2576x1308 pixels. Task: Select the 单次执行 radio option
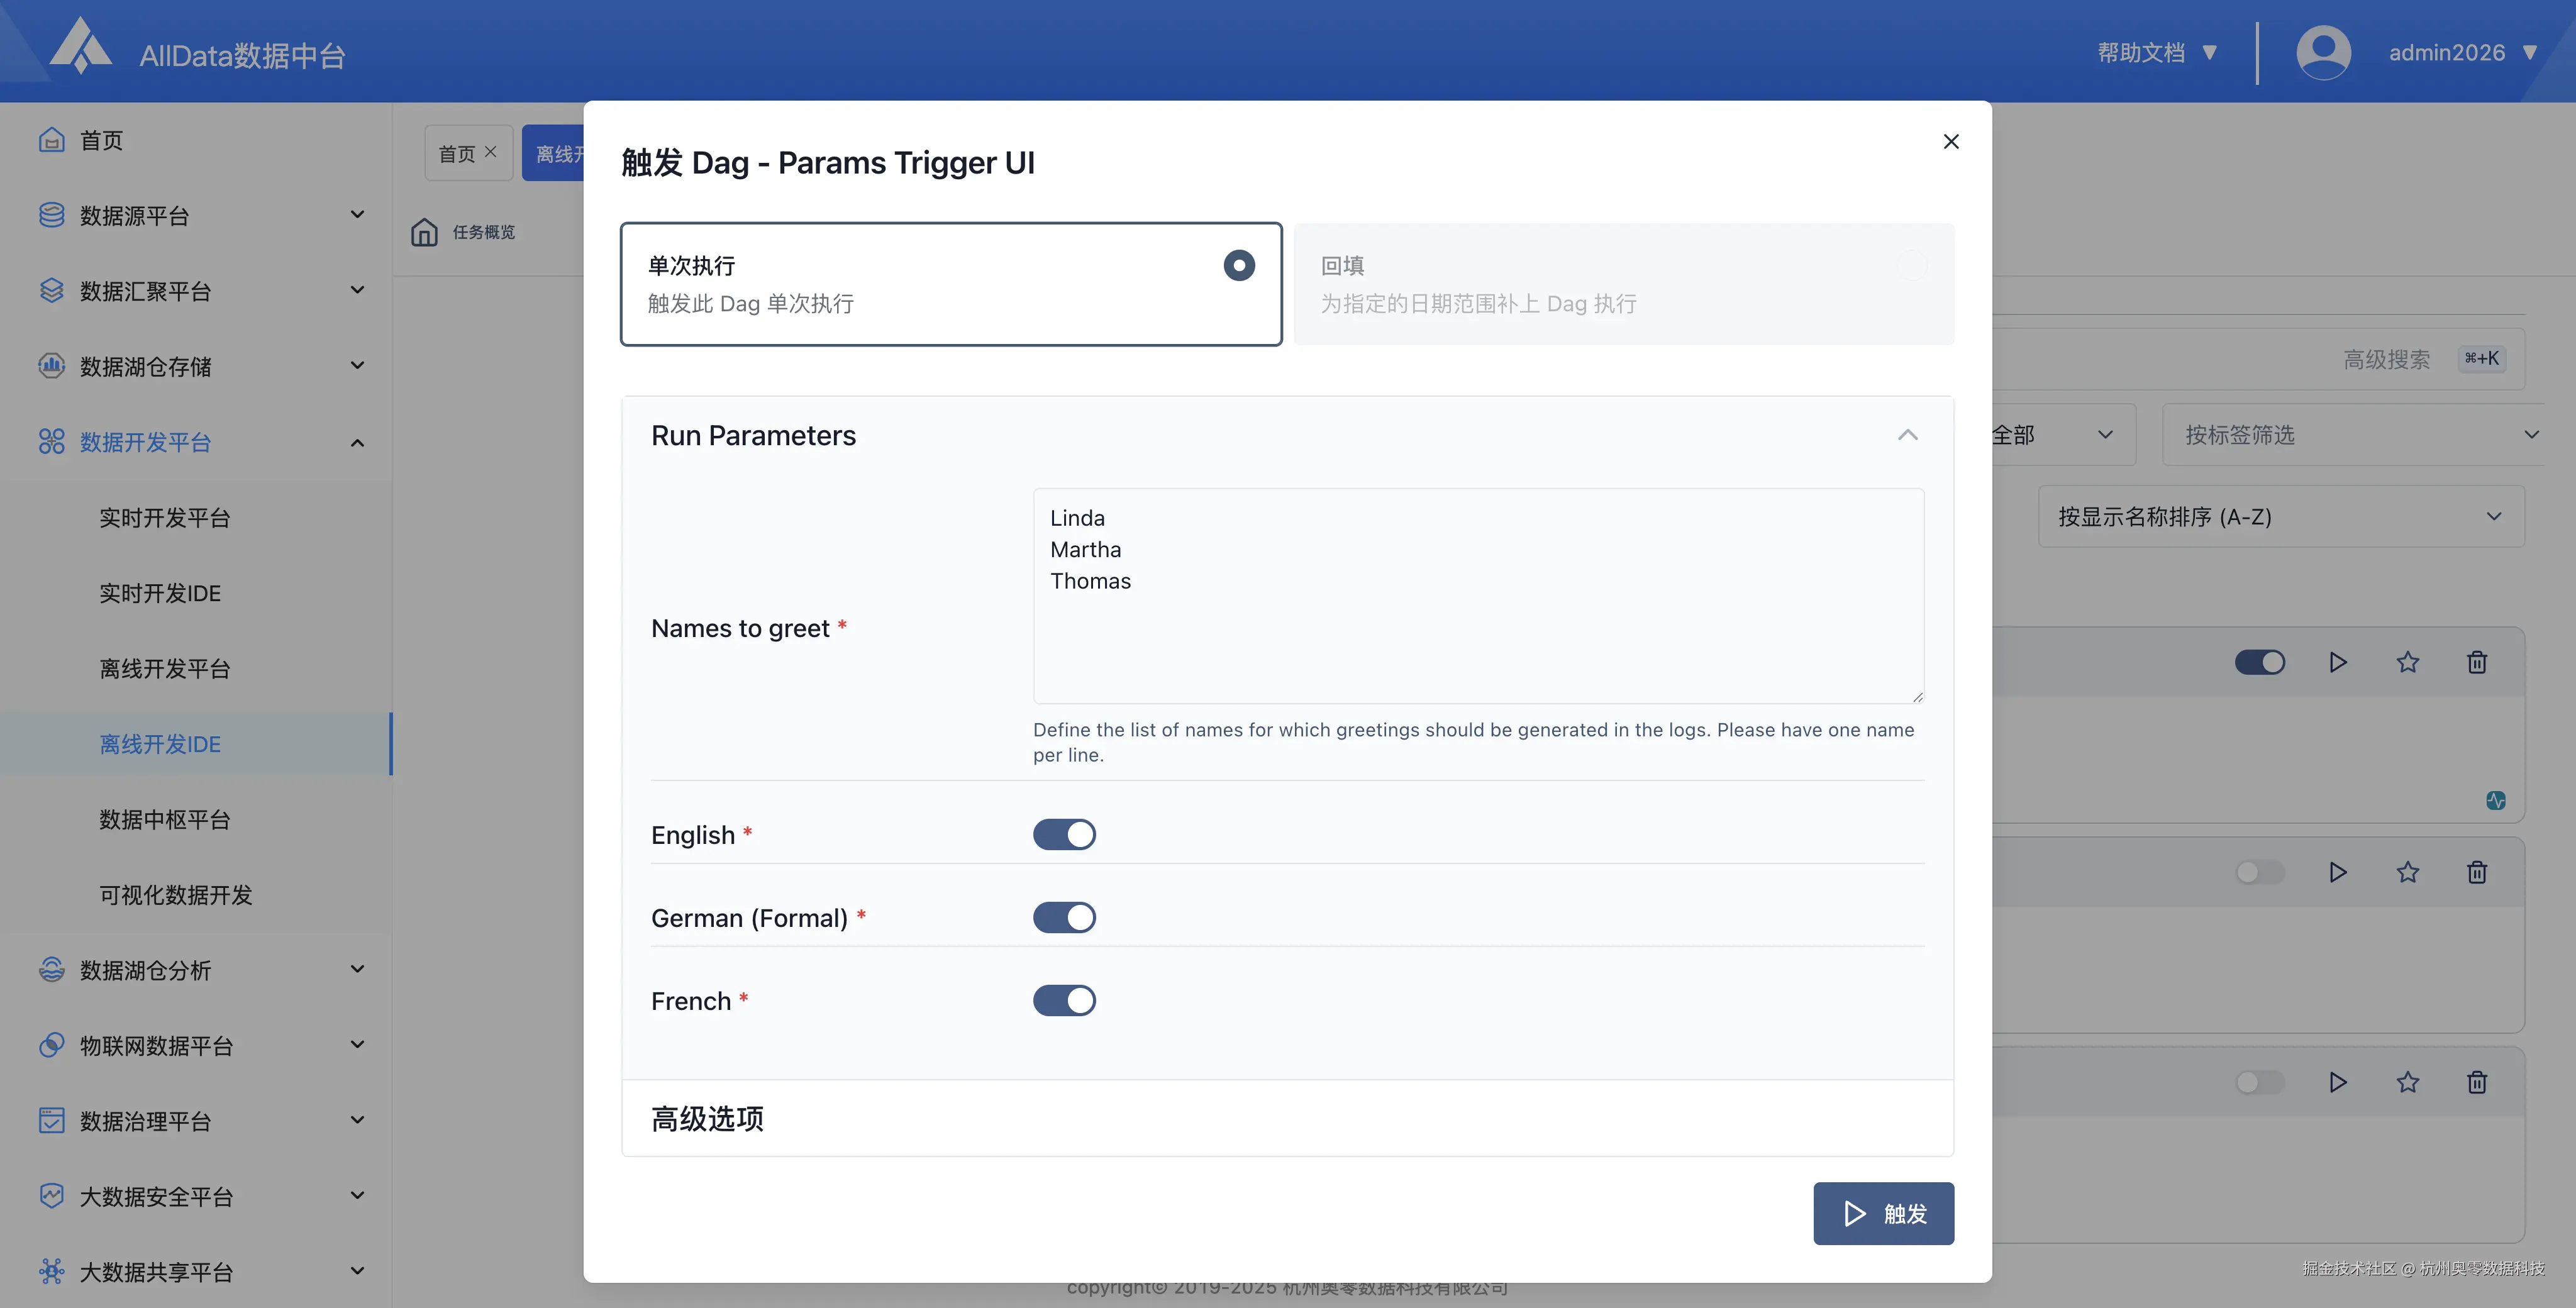pyautogui.click(x=1238, y=265)
